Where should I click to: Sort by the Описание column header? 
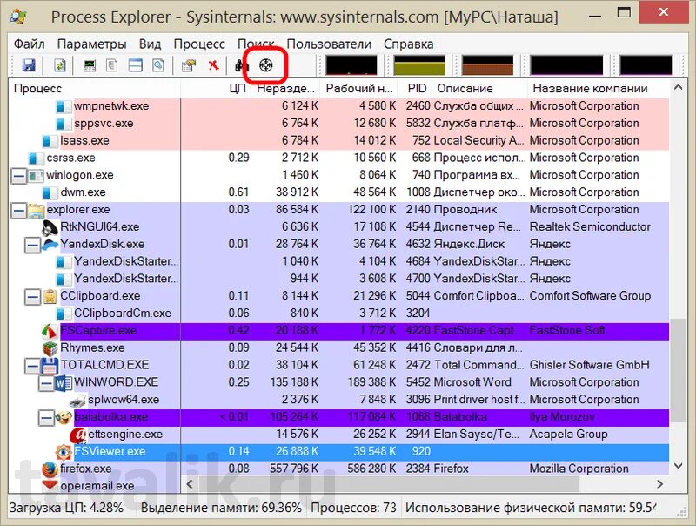[x=479, y=89]
